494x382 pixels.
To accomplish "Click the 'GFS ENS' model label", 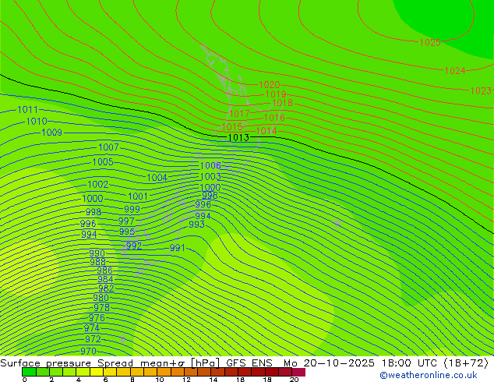I will (x=249, y=363).
